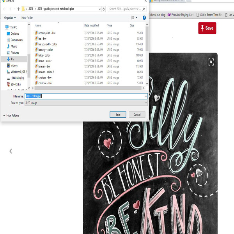Select file accomplish - bw
The height and width of the screenshot is (234, 234).
pyautogui.click(x=47, y=33)
